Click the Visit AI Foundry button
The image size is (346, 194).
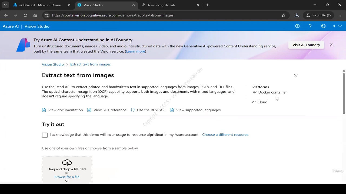pyautogui.click(x=306, y=45)
